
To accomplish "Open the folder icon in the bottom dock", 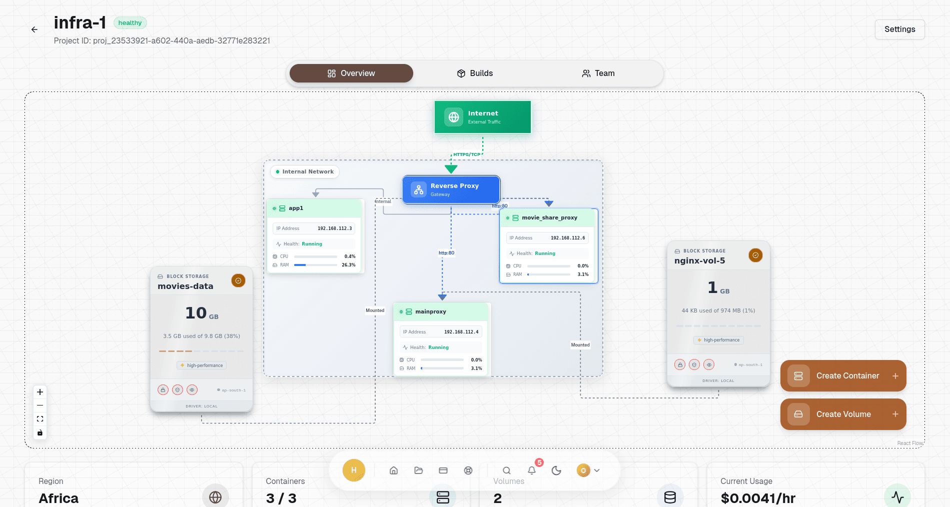I will pyautogui.click(x=419, y=470).
